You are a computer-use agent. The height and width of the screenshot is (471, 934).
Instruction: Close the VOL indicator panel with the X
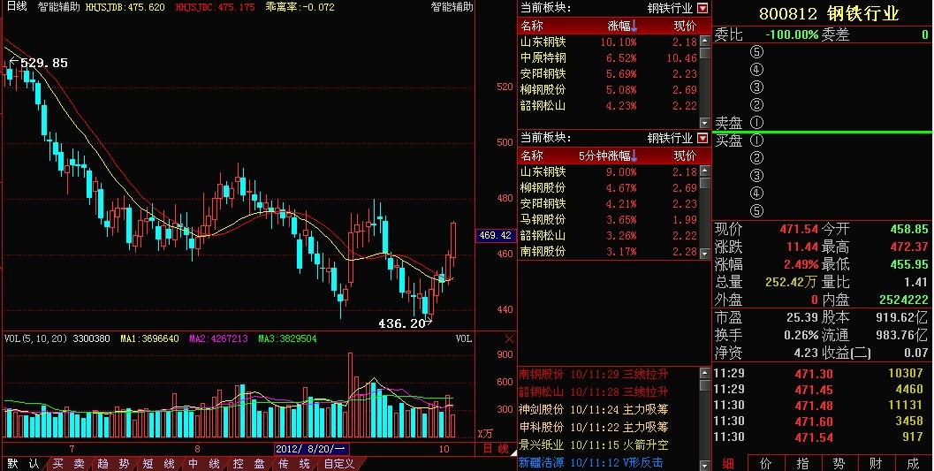point(509,338)
